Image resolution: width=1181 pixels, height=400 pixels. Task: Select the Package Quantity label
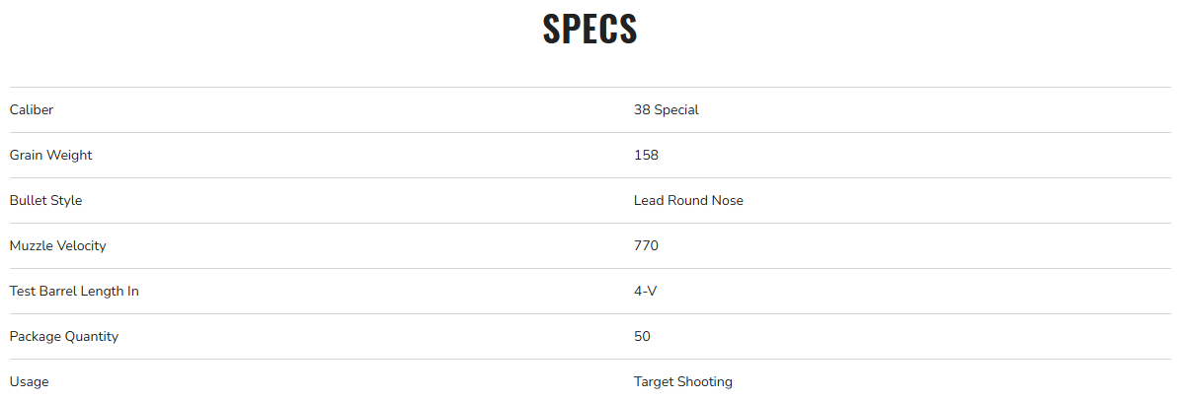pos(63,337)
